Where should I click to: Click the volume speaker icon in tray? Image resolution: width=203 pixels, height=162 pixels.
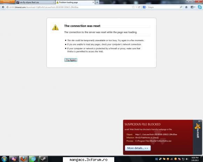[x=187, y=159]
